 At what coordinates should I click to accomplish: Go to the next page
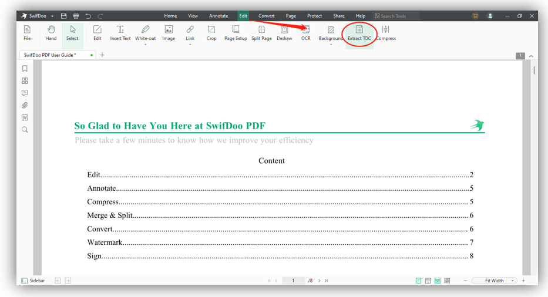(319, 281)
